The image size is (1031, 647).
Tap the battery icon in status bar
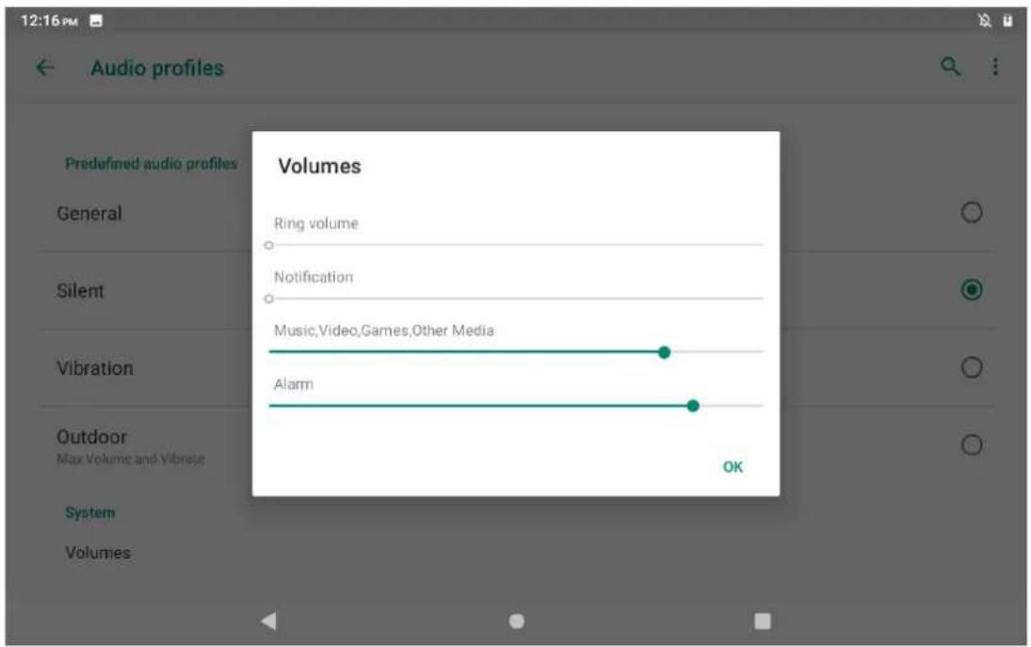[1007, 21]
